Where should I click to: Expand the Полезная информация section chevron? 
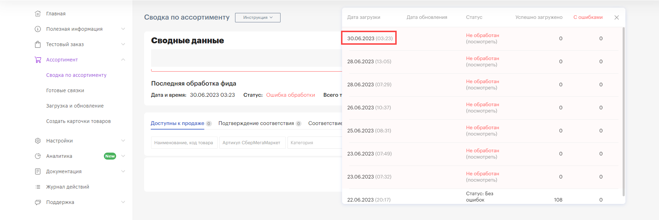click(x=123, y=29)
